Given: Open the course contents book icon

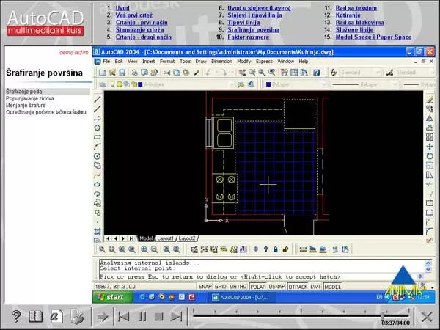Looking at the screenshot, I should pos(34,316).
